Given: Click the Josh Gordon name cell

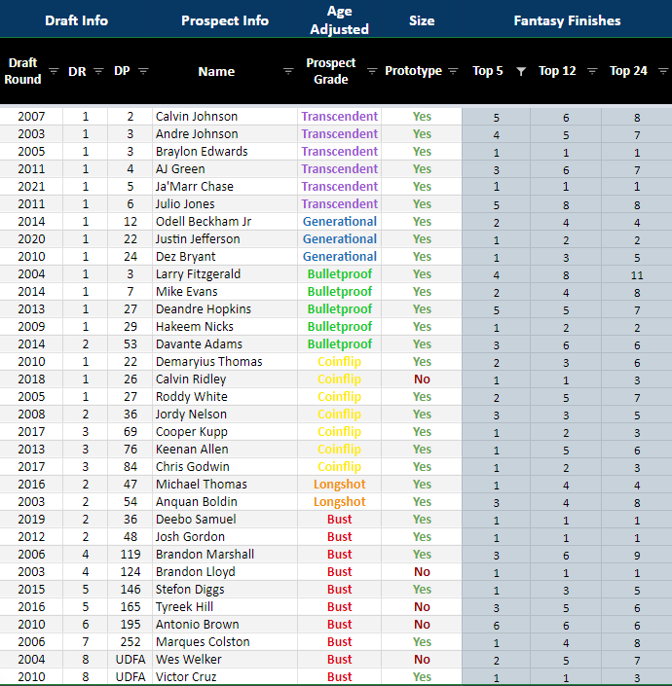Looking at the screenshot, I should click(225, 536).
